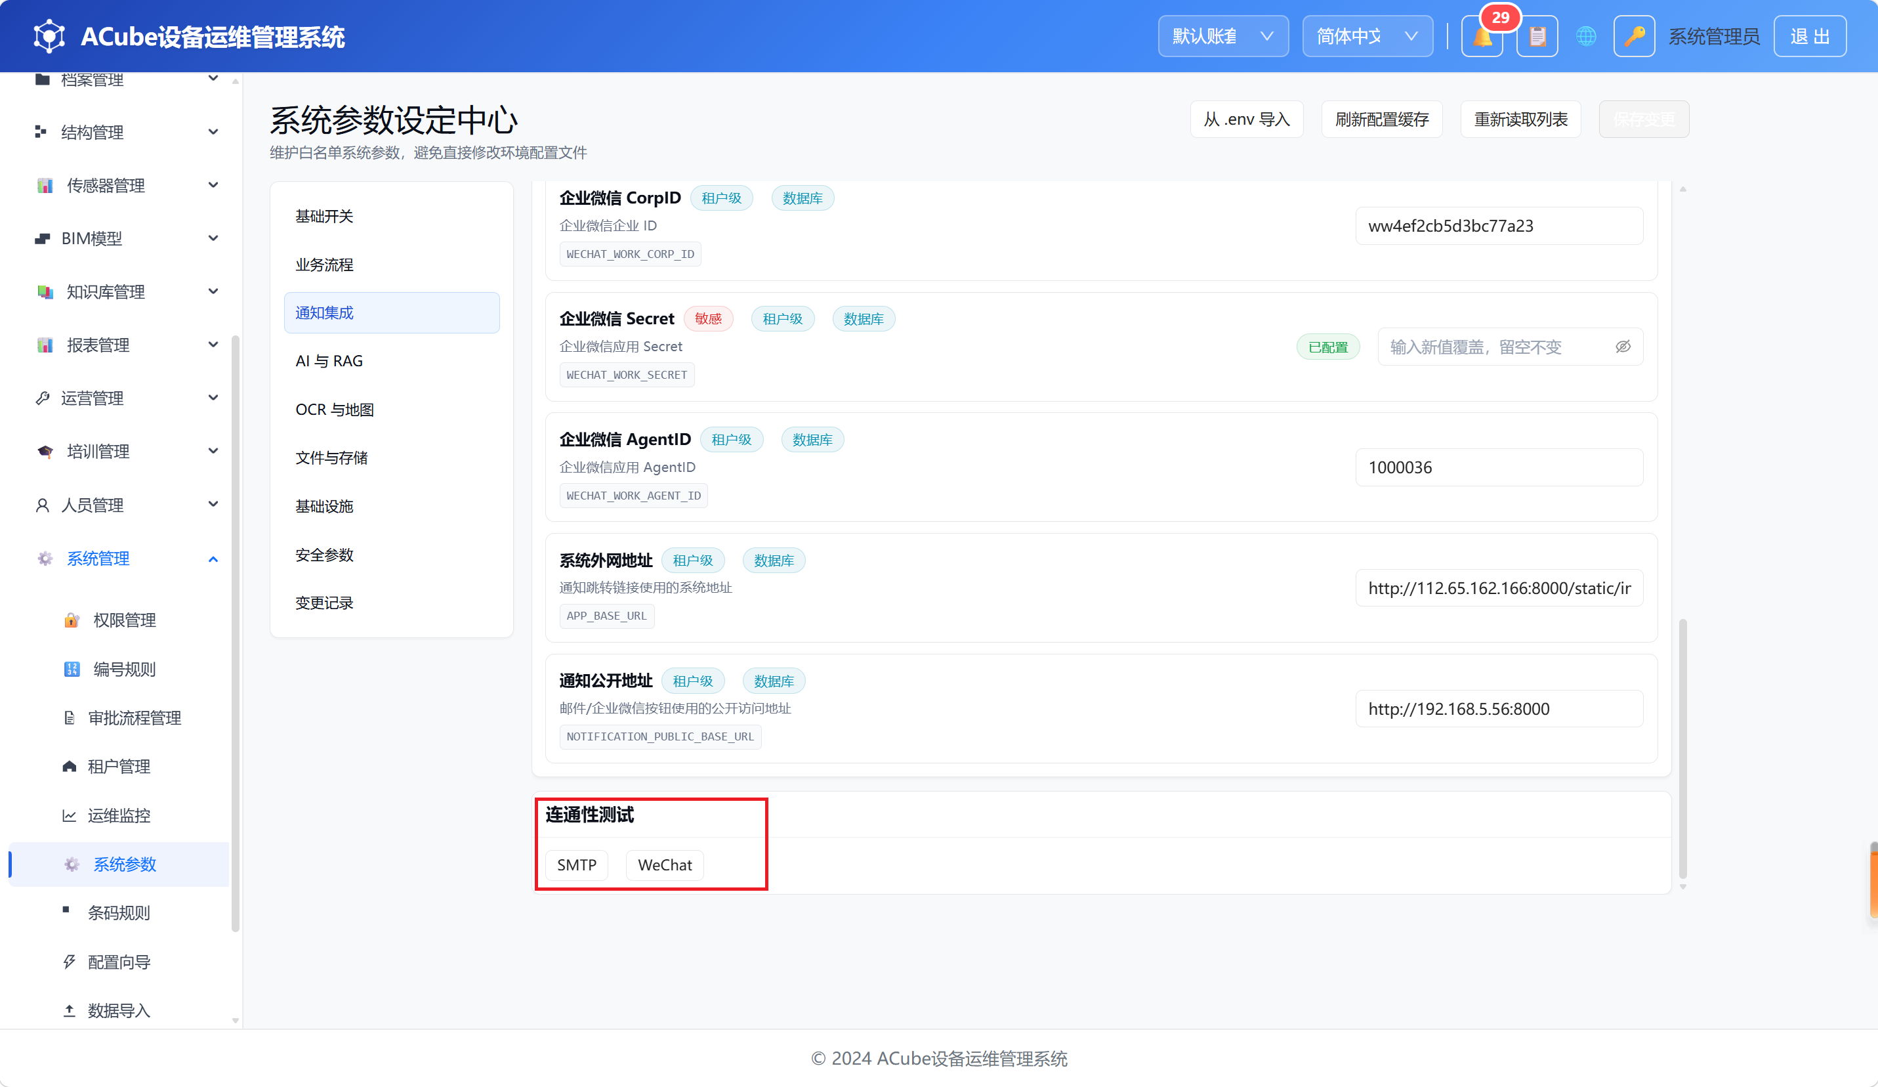Click the clipboard icon in header
Image resolution: width=1878 pixels, height=1087 pixels.
point(1537,36)
